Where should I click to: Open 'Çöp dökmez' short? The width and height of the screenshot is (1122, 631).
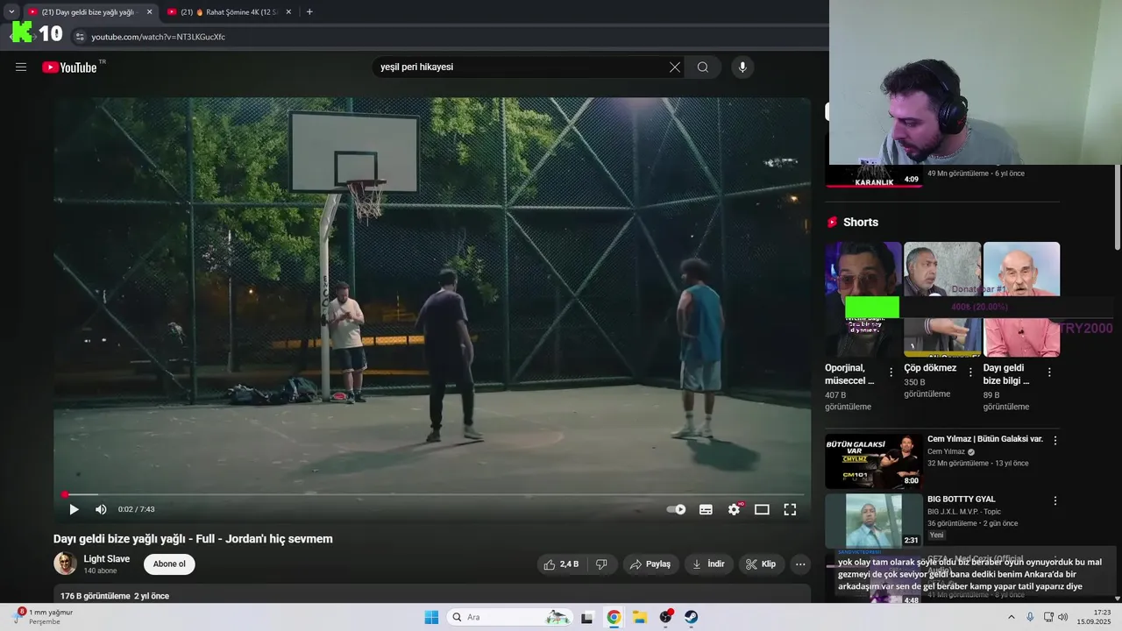tap(942, 300)
